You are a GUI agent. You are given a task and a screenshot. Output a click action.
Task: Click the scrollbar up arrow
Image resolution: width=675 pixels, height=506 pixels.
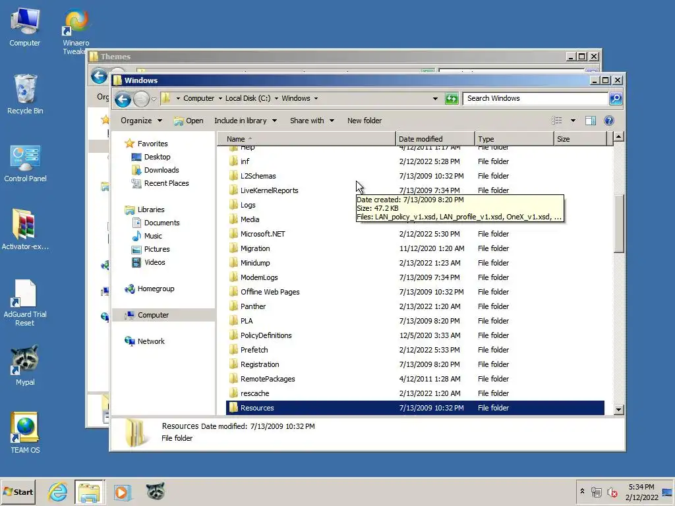(618, 137)
